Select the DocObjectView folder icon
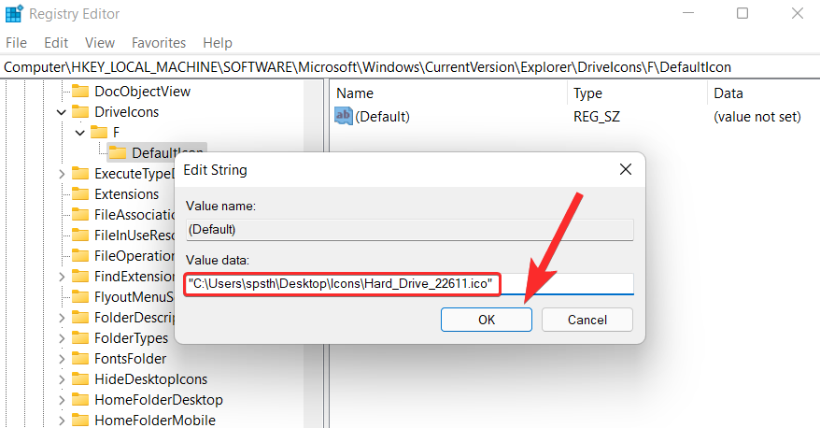Image resolution: width=820 pixels, height=428 pixels. tap(80, 92)
